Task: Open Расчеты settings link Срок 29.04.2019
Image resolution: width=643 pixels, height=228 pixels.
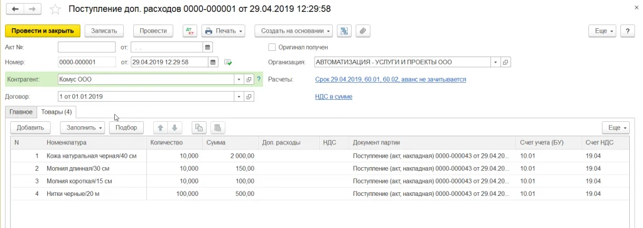Action: coord(391,80)
